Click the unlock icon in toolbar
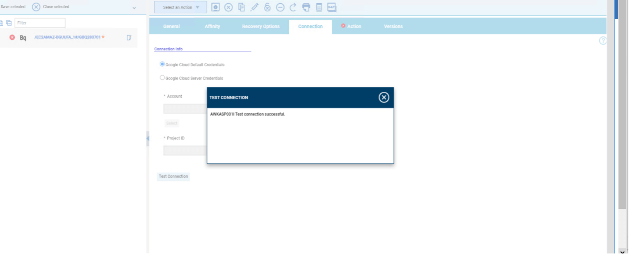Viewport: 630px width, 255px height. [x=267, y=7]
